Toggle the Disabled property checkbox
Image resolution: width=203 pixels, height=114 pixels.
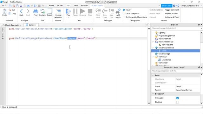pyautogui.click(x=178, y=102)
